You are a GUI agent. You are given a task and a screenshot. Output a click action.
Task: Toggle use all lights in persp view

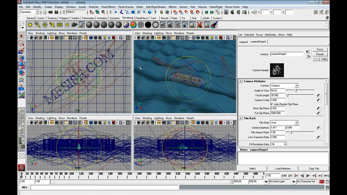pos(211,38)
